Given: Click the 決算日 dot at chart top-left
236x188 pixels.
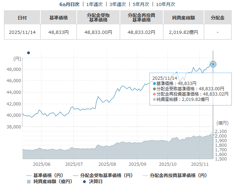Looking at the screenshot, I should point(28,53).
